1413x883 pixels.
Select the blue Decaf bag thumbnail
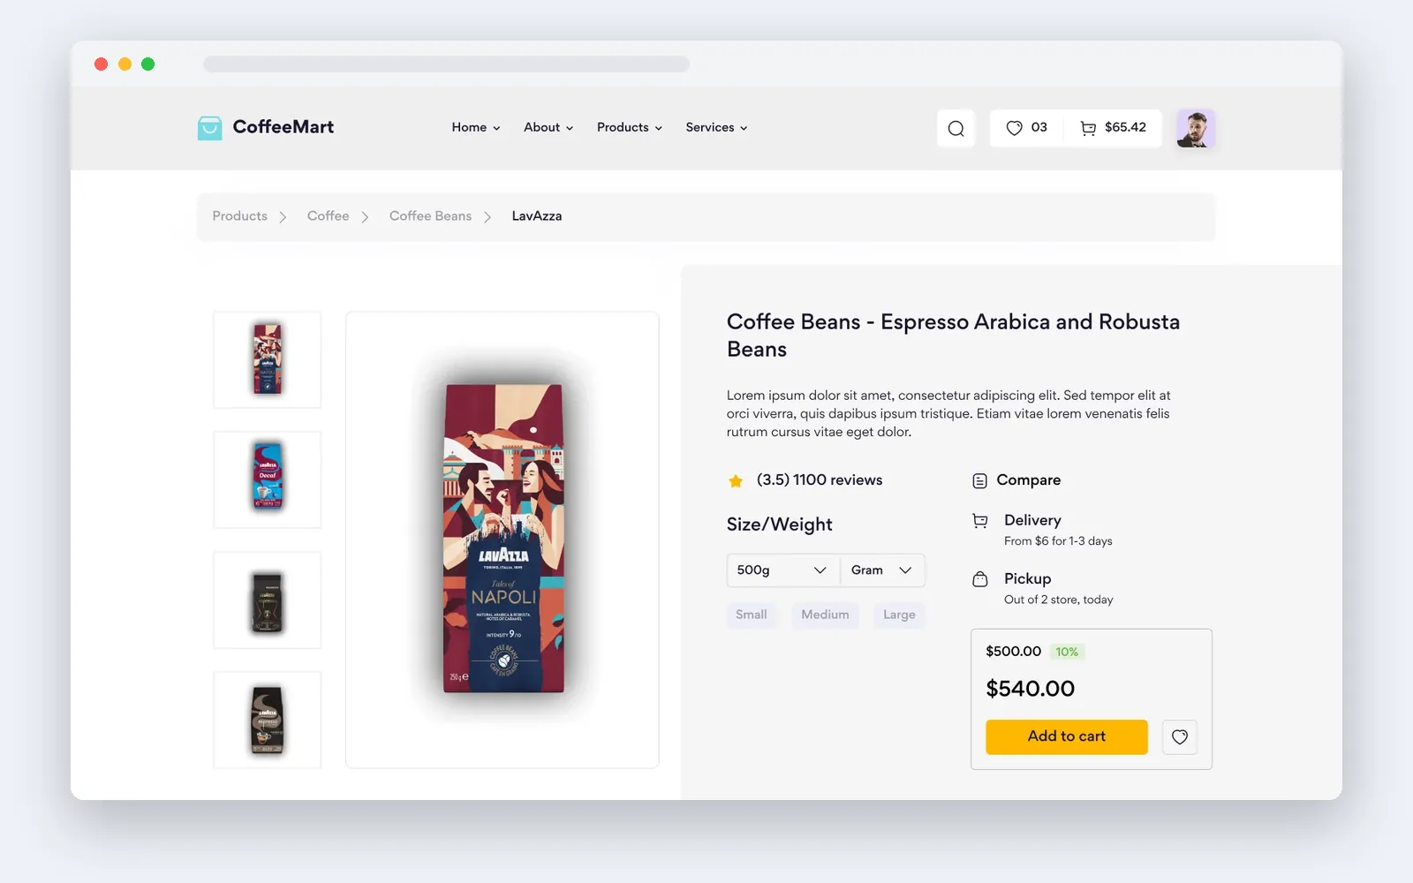click(268, 479)
